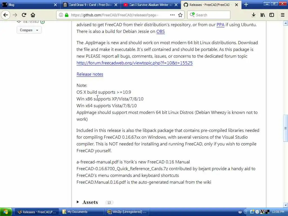Screen dimensions: 288x216
Task: Open WinZip (Unregistered) taskbar button
Action: coord(127,212)
